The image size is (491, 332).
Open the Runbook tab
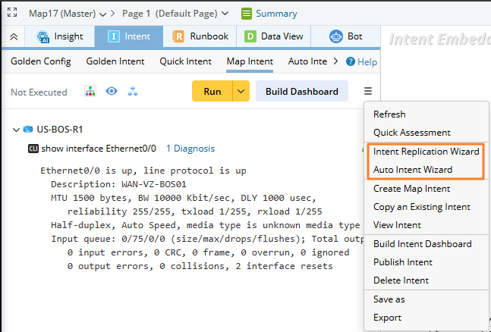(x=200, y=36)
